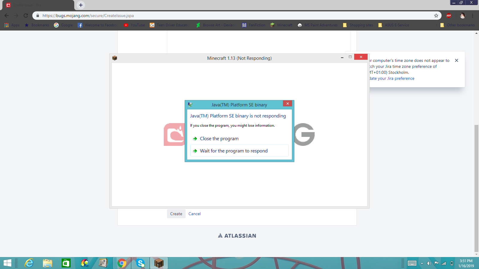Click the site security padlock icon
Image resolution: width=479 pixels, height=269 pixels.
37,16
